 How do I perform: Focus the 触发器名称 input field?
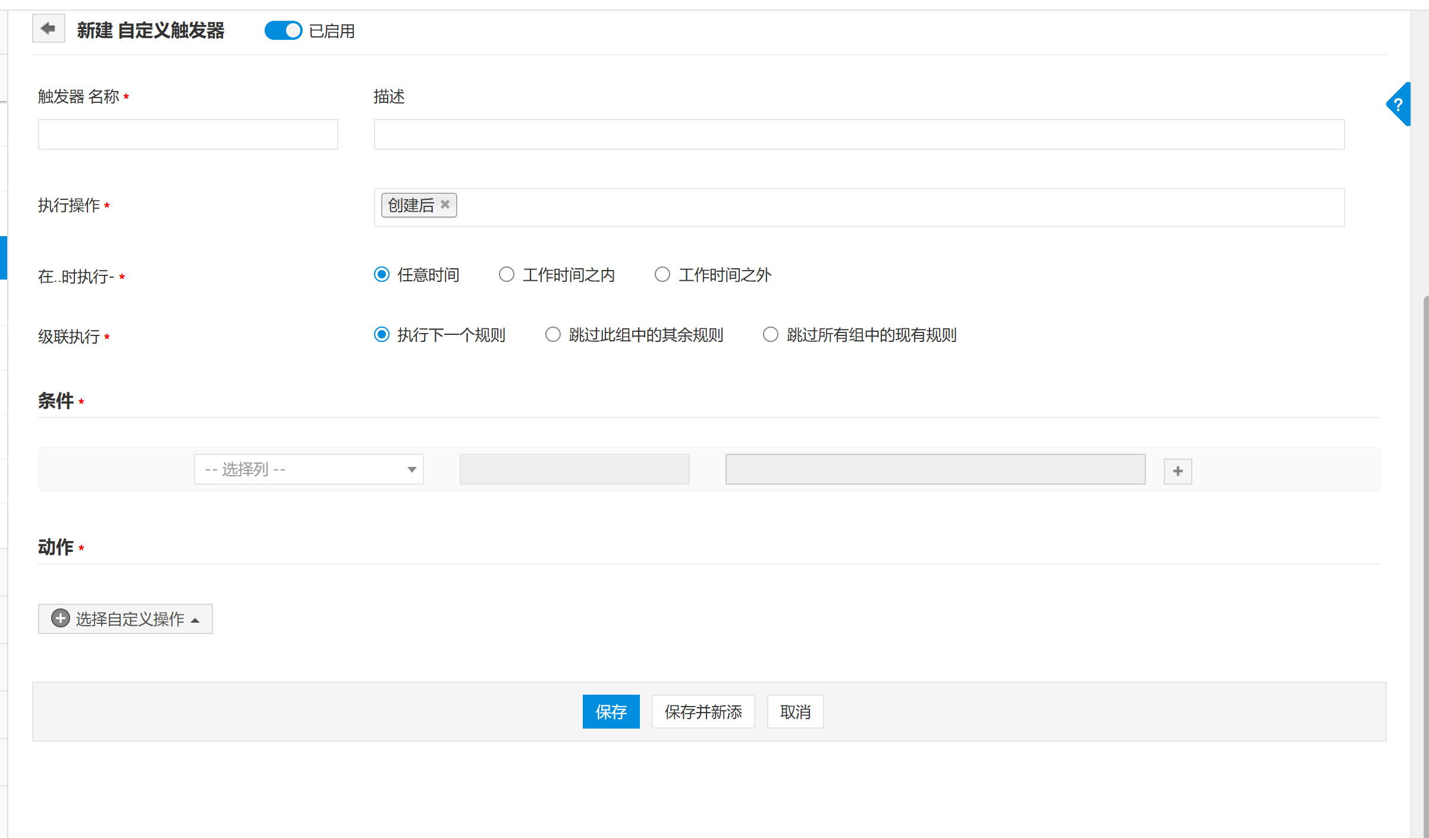tap(188, 134)
